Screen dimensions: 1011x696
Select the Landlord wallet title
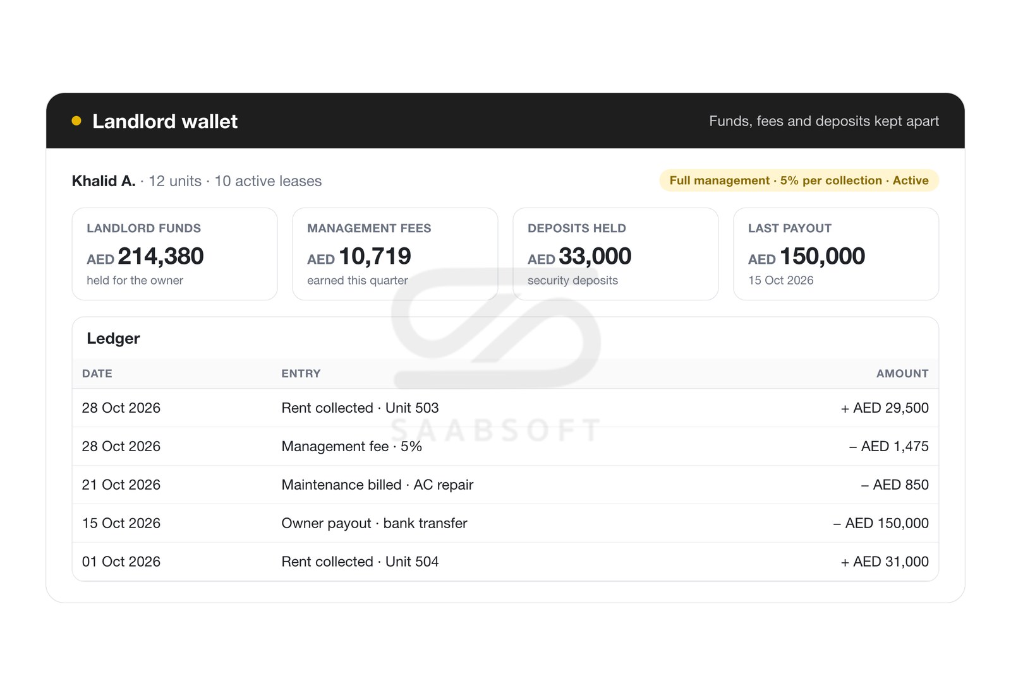(165, 121)
